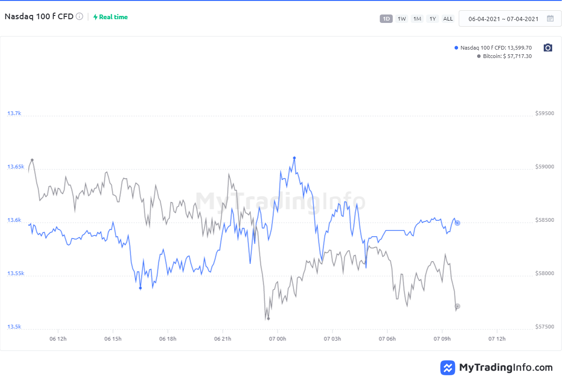Click the Nasdaq low marker on the blue line

tap(140, 288)
